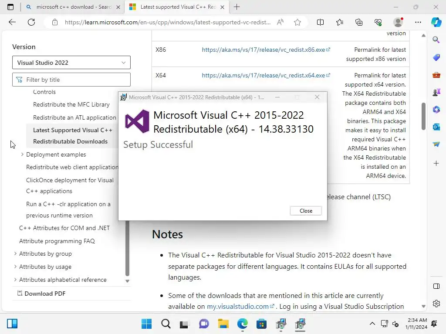Click the table of contents scrollbar

click(127, 248)
